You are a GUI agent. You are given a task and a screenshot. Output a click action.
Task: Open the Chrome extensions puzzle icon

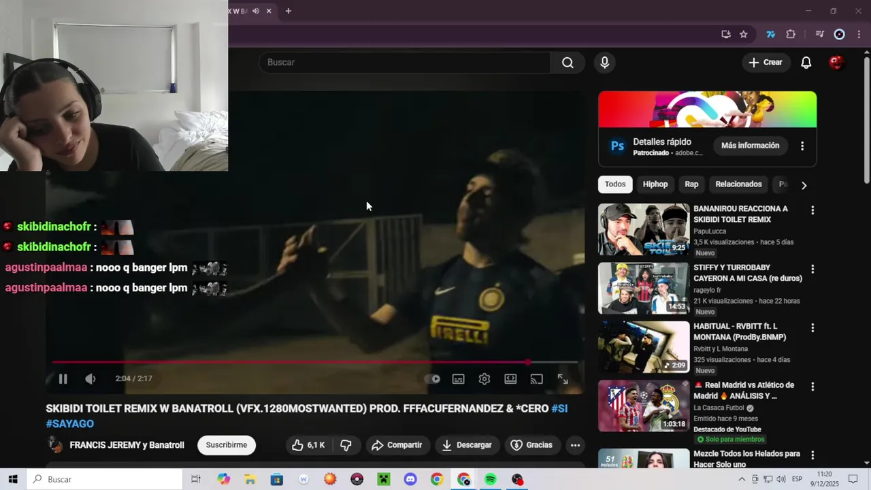point(791,34)
